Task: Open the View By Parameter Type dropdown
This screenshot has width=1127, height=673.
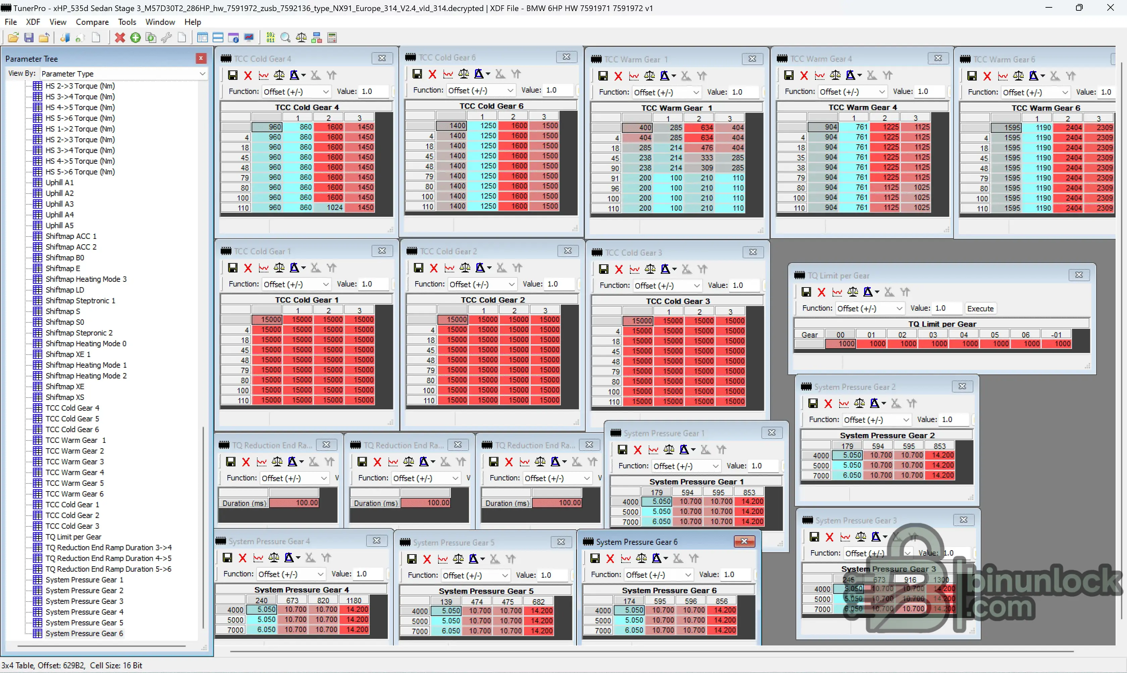Action: (202, 73)
